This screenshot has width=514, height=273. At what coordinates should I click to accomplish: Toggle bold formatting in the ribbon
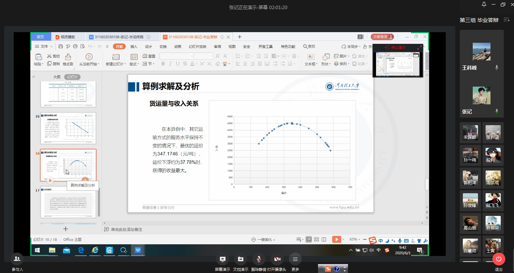tap(163, 64)
